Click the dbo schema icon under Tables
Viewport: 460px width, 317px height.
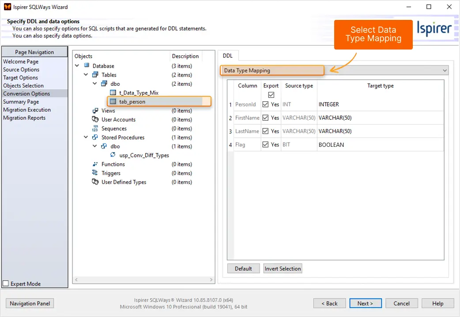tap(104, 84)
